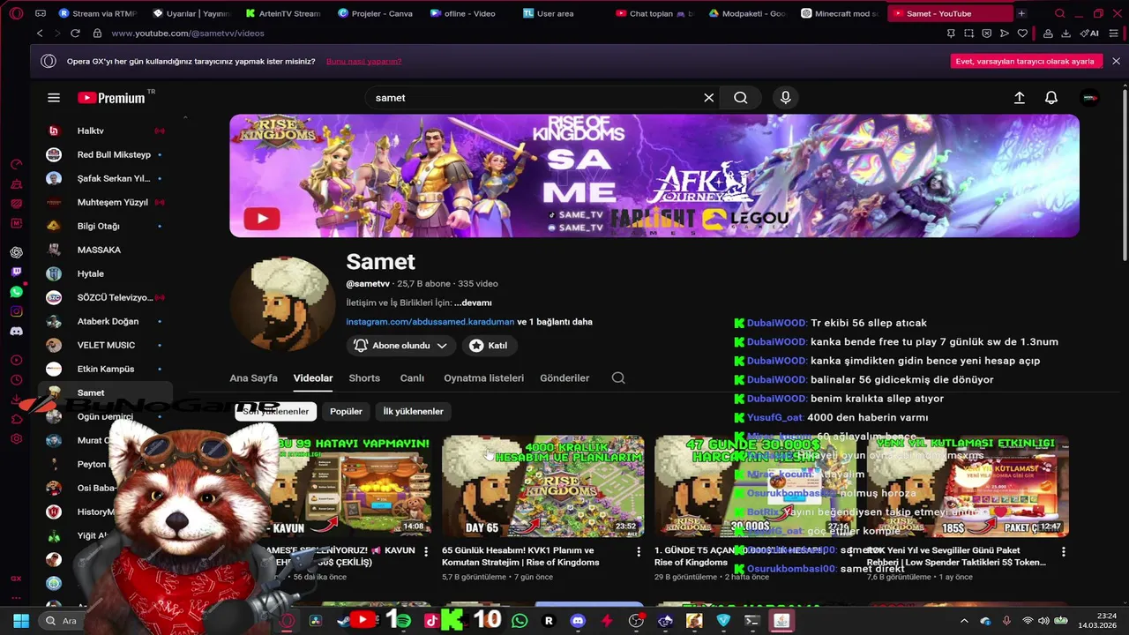This screenshot has width=1129, height=635.
Task: Open GX Control speedometer icon in sidebar
Action: point(16,164)
